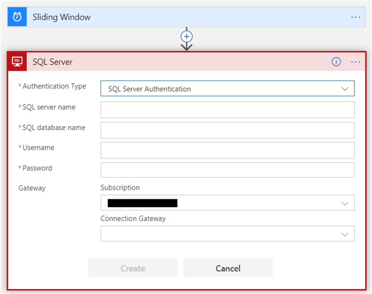This screenshot has width=372, height=294.
Task: Focus the SQL server name field
Action: click(x=227, y=110)
